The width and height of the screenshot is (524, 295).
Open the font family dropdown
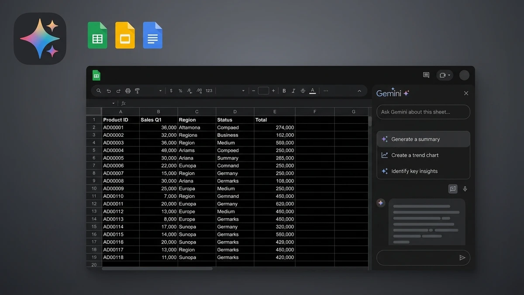click(243, 91)
